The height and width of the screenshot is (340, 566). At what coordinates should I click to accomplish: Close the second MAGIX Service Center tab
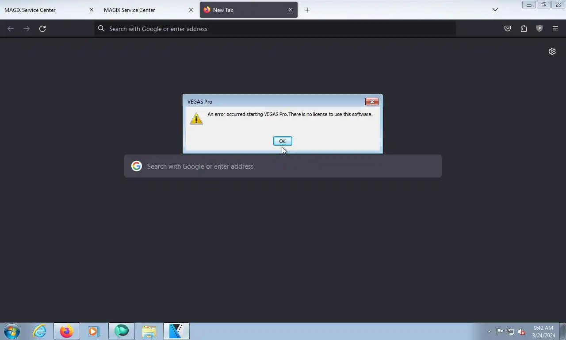(191, 10)
